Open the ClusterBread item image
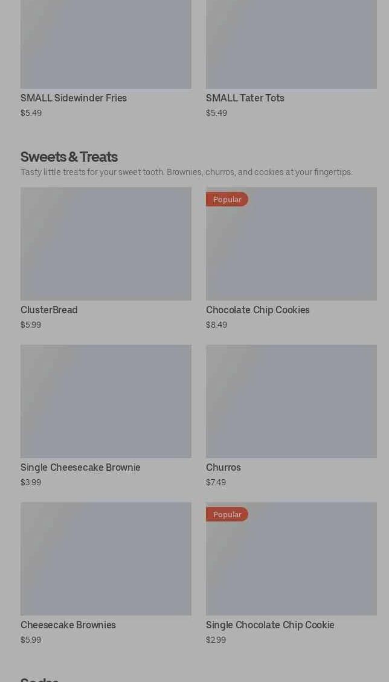 tap(106, 244)
